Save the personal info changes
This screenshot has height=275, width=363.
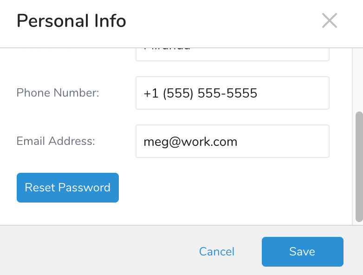click(x=302, y=252)
